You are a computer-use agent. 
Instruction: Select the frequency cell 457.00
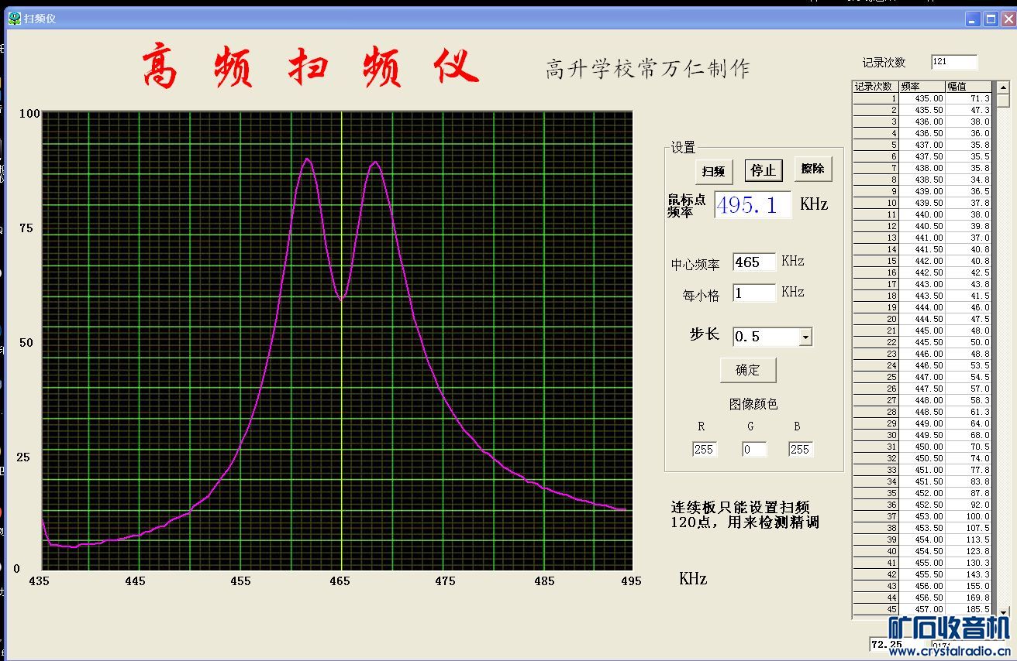coord(922,609)
